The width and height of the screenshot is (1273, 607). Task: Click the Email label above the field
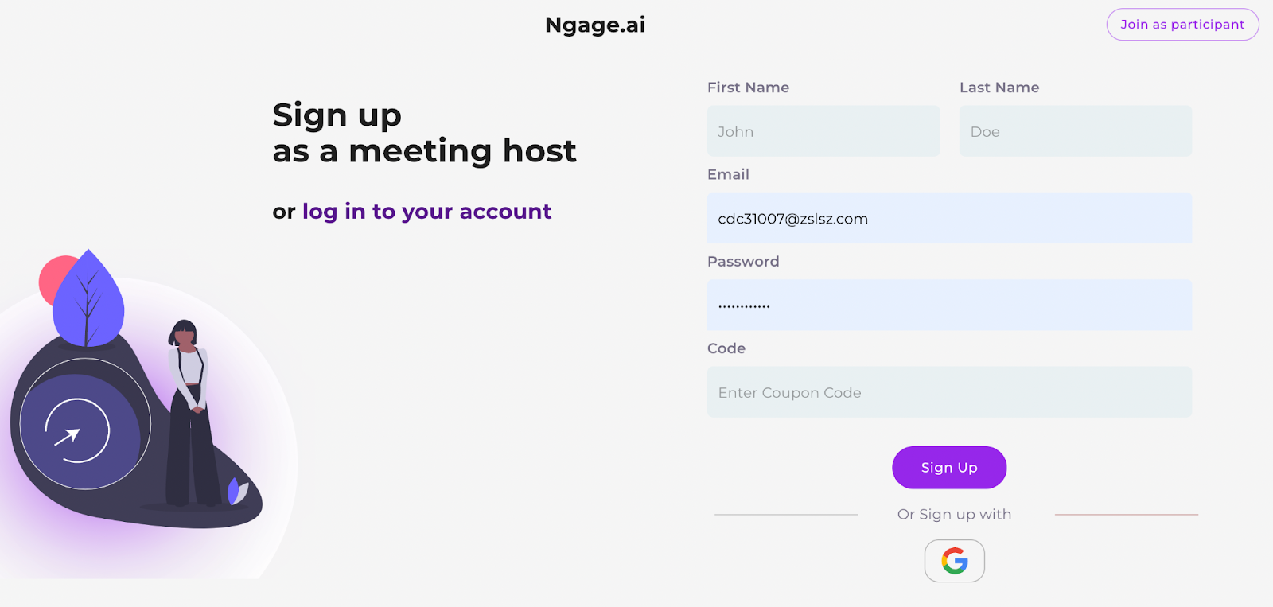(728, 174)
